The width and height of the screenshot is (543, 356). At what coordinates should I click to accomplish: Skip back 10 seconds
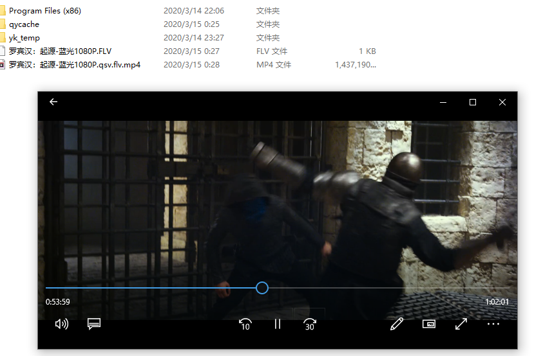[x=245, y=325]
